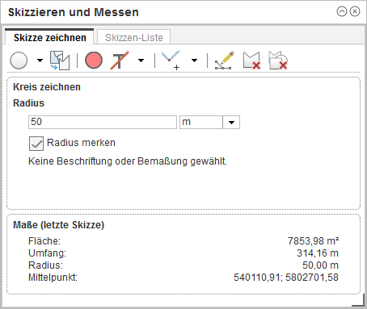Select the snapping vertex tool icon

171,61
